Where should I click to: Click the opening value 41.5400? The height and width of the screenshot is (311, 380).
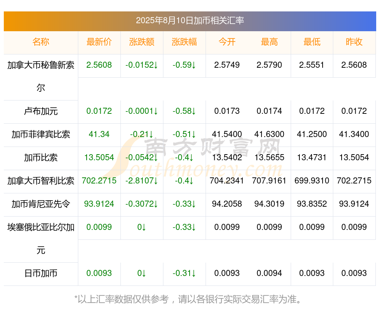pyautogui.click(x=227, y=134)
